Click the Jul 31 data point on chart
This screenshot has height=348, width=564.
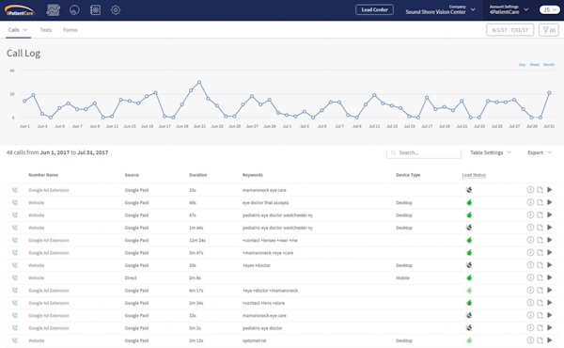549,93
